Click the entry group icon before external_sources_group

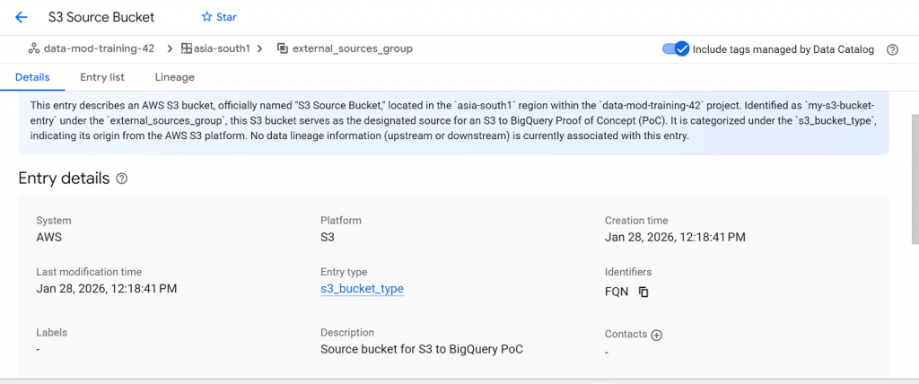click(283, 48)
